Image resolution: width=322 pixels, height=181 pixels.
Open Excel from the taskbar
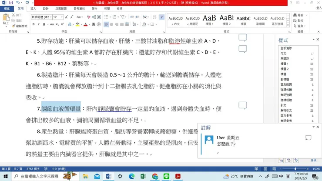(x=143, y=176)
